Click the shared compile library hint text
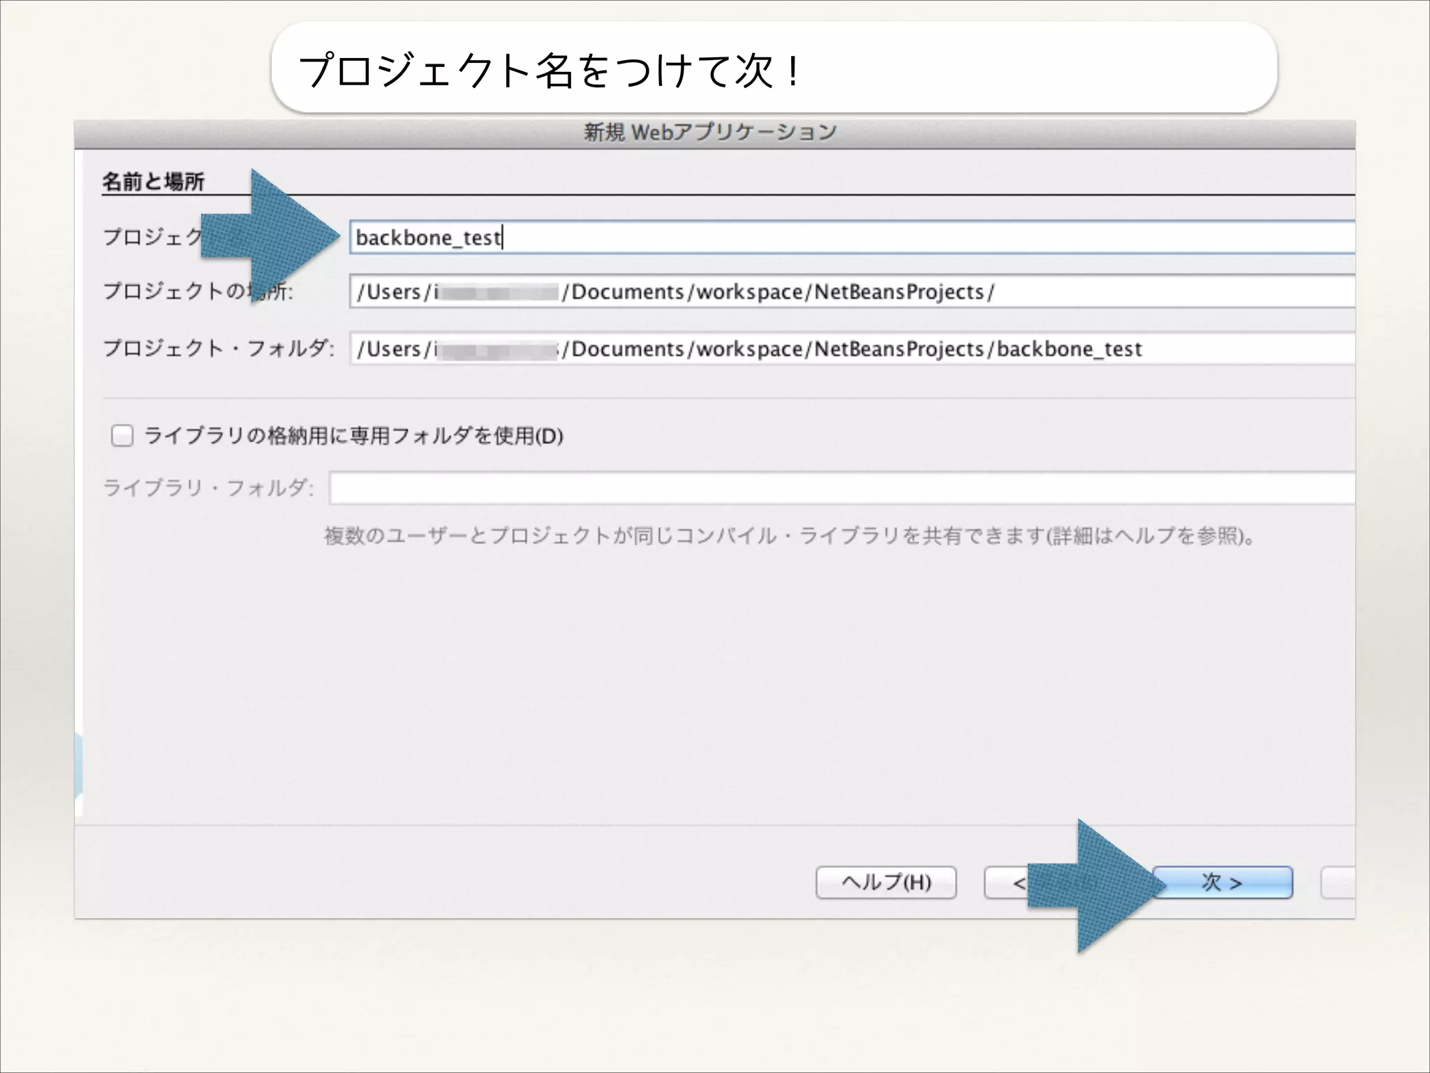 click(790, 536)
